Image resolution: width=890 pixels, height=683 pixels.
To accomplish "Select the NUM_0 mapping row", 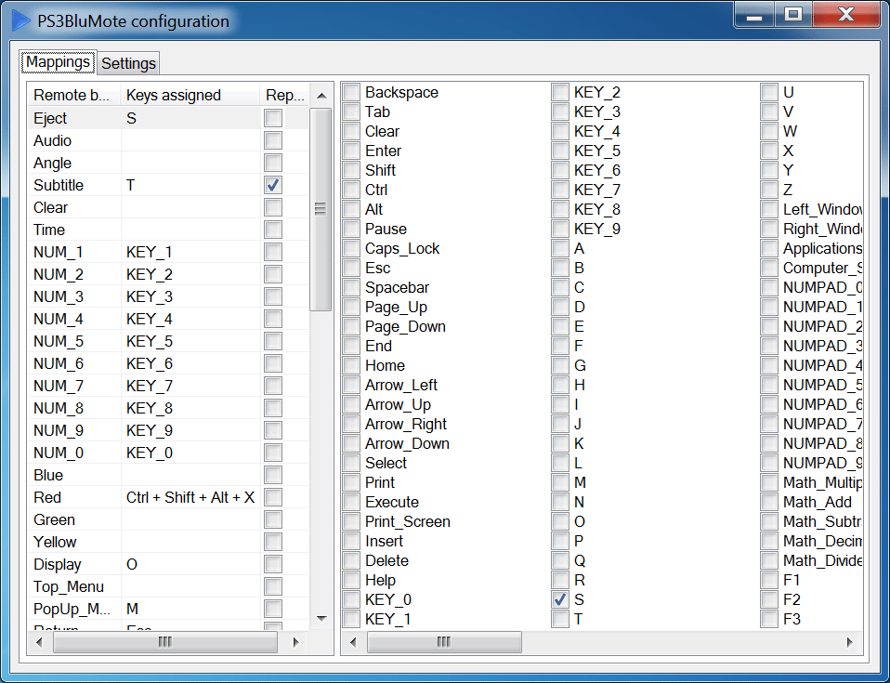I will coord(168,453).
